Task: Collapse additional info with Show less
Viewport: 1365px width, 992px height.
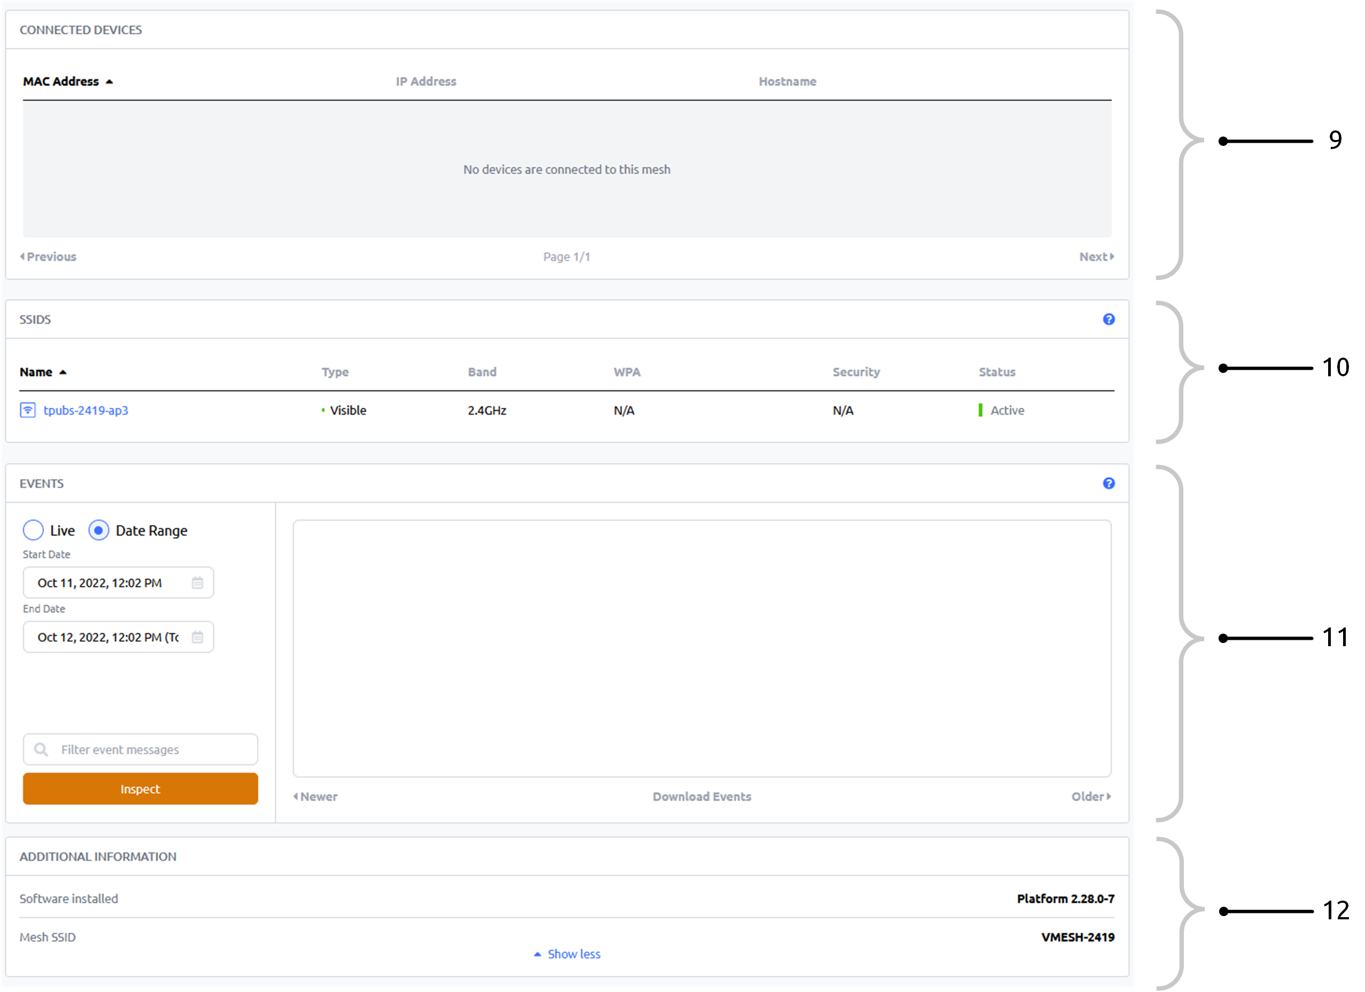Action: pos(567,954)
